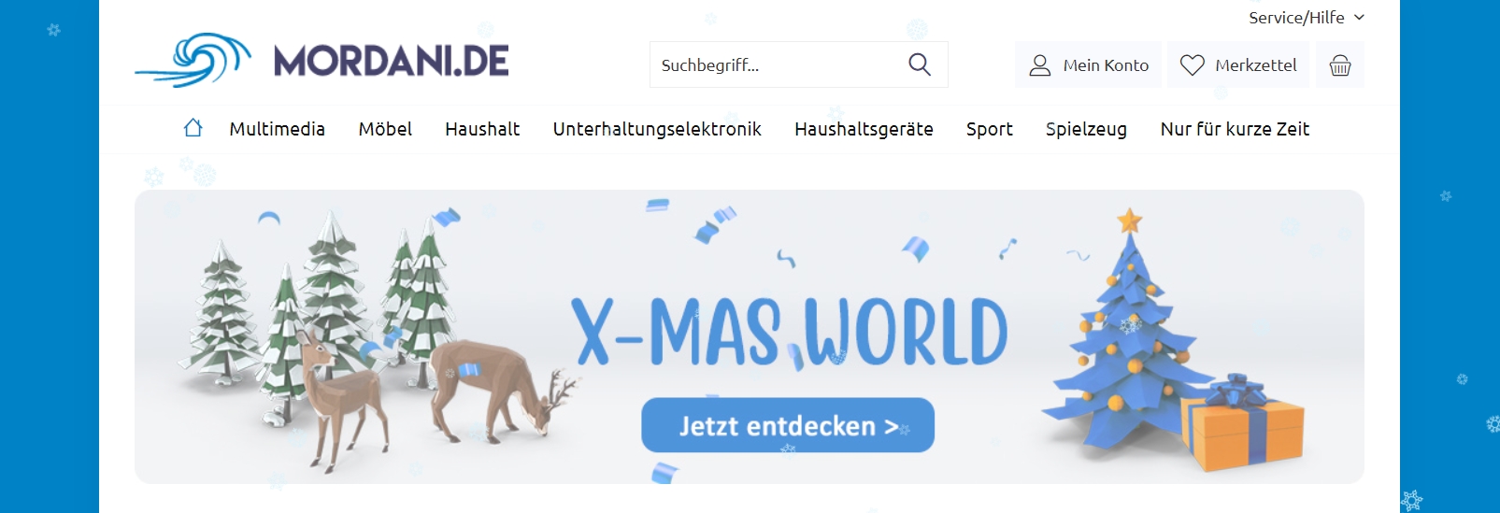Open Spielzeug category

click(x=1086, y=129)
